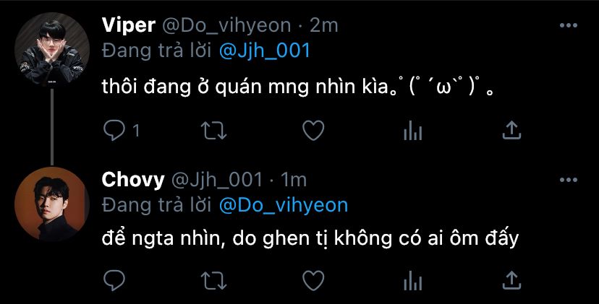Share Viper's tweet

(x=511, y=131)
